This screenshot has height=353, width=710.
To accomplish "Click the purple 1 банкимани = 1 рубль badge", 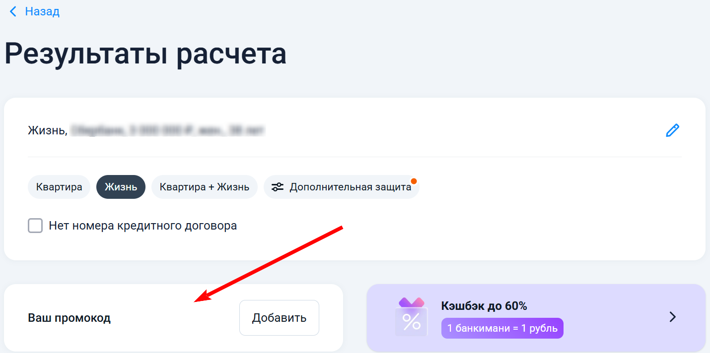I will click(x=502, y=328).
